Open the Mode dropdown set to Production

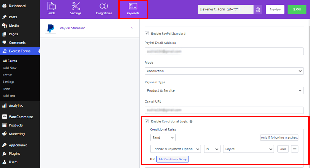[224, 71]
